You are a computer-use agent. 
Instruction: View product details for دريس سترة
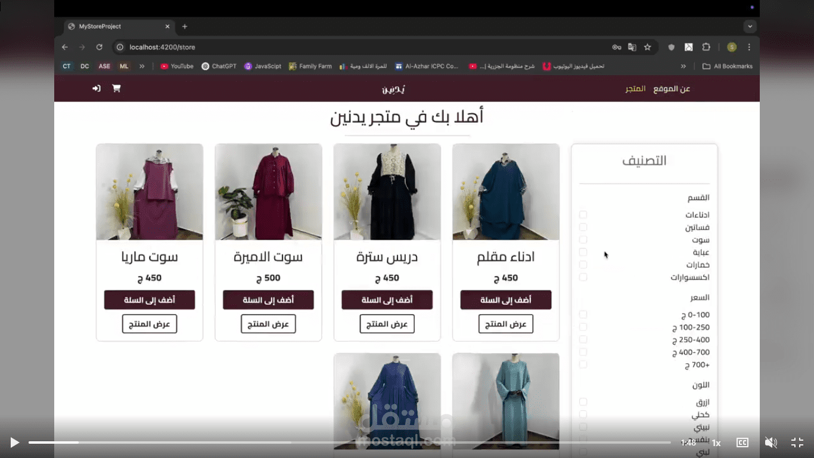coord(387,324)
